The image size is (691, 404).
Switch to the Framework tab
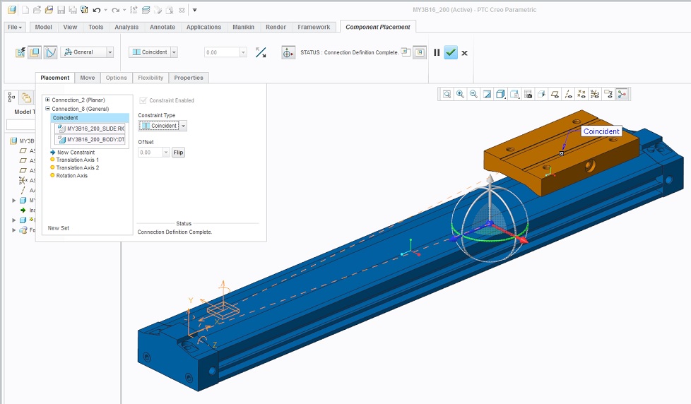pos(314,27)
